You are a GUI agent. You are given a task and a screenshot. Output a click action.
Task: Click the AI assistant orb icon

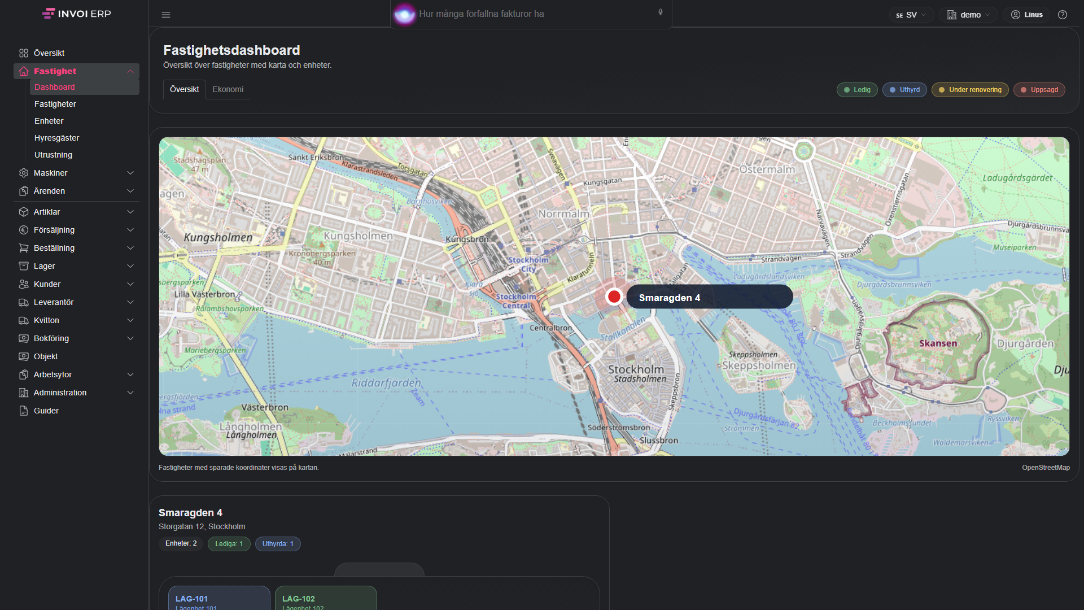[x=404, y=14]
